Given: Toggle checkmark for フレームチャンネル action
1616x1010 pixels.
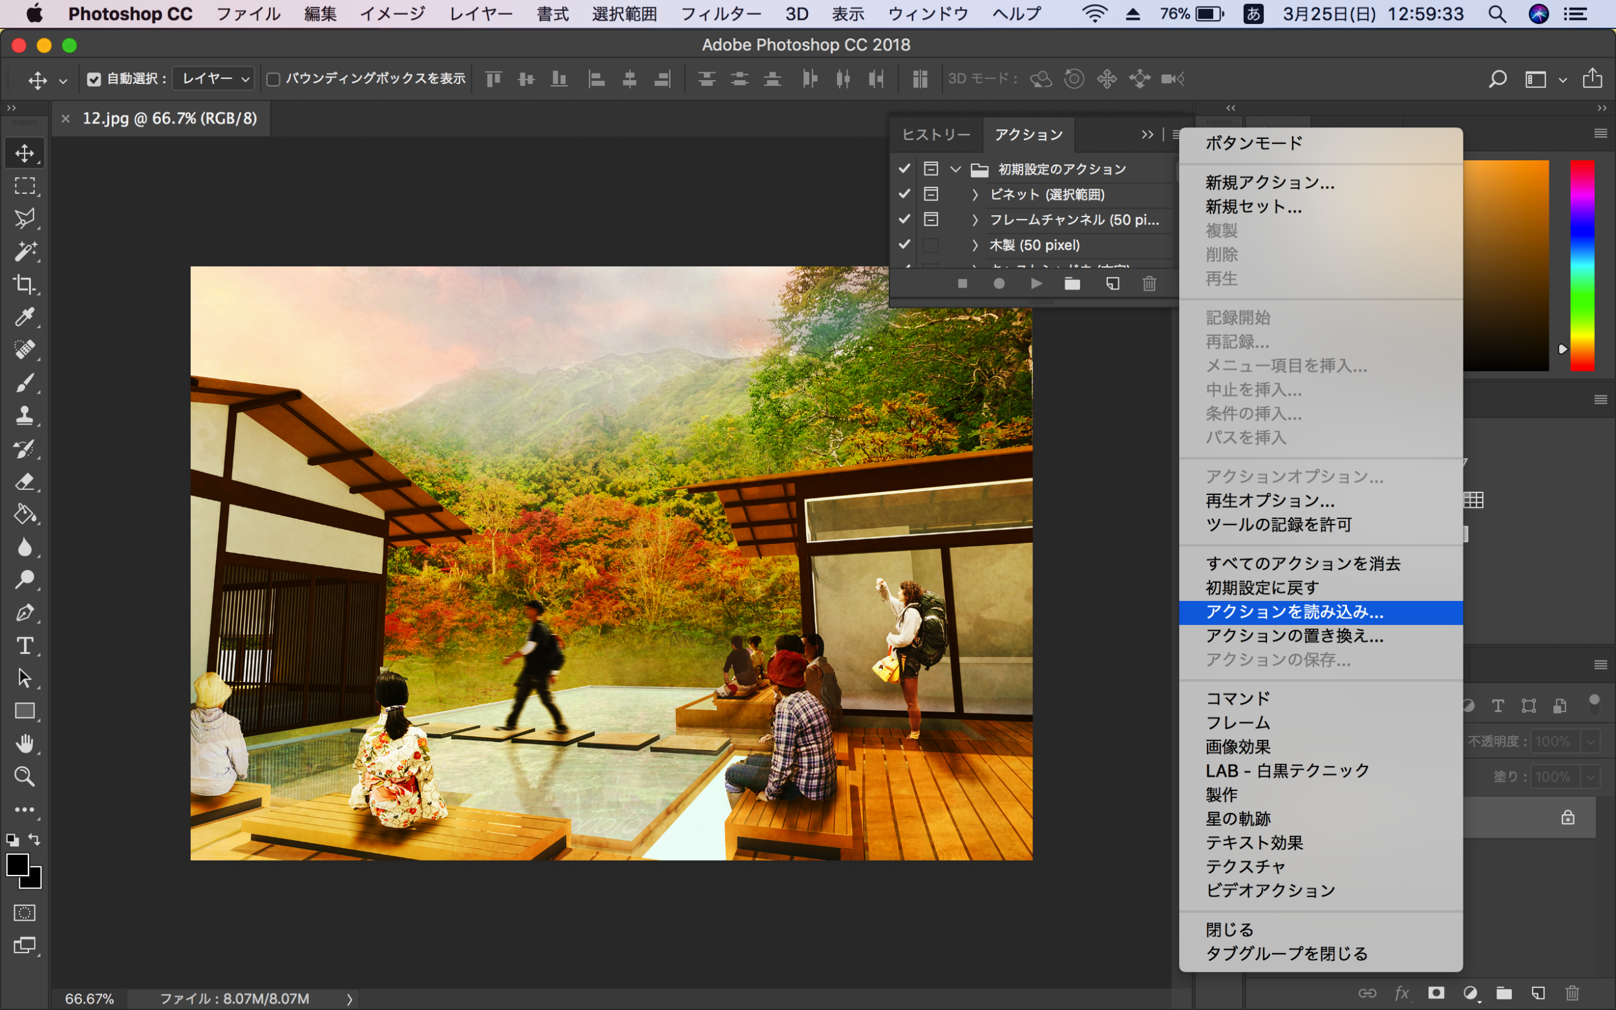Looking at the screenshot, I should pos(904,219).
